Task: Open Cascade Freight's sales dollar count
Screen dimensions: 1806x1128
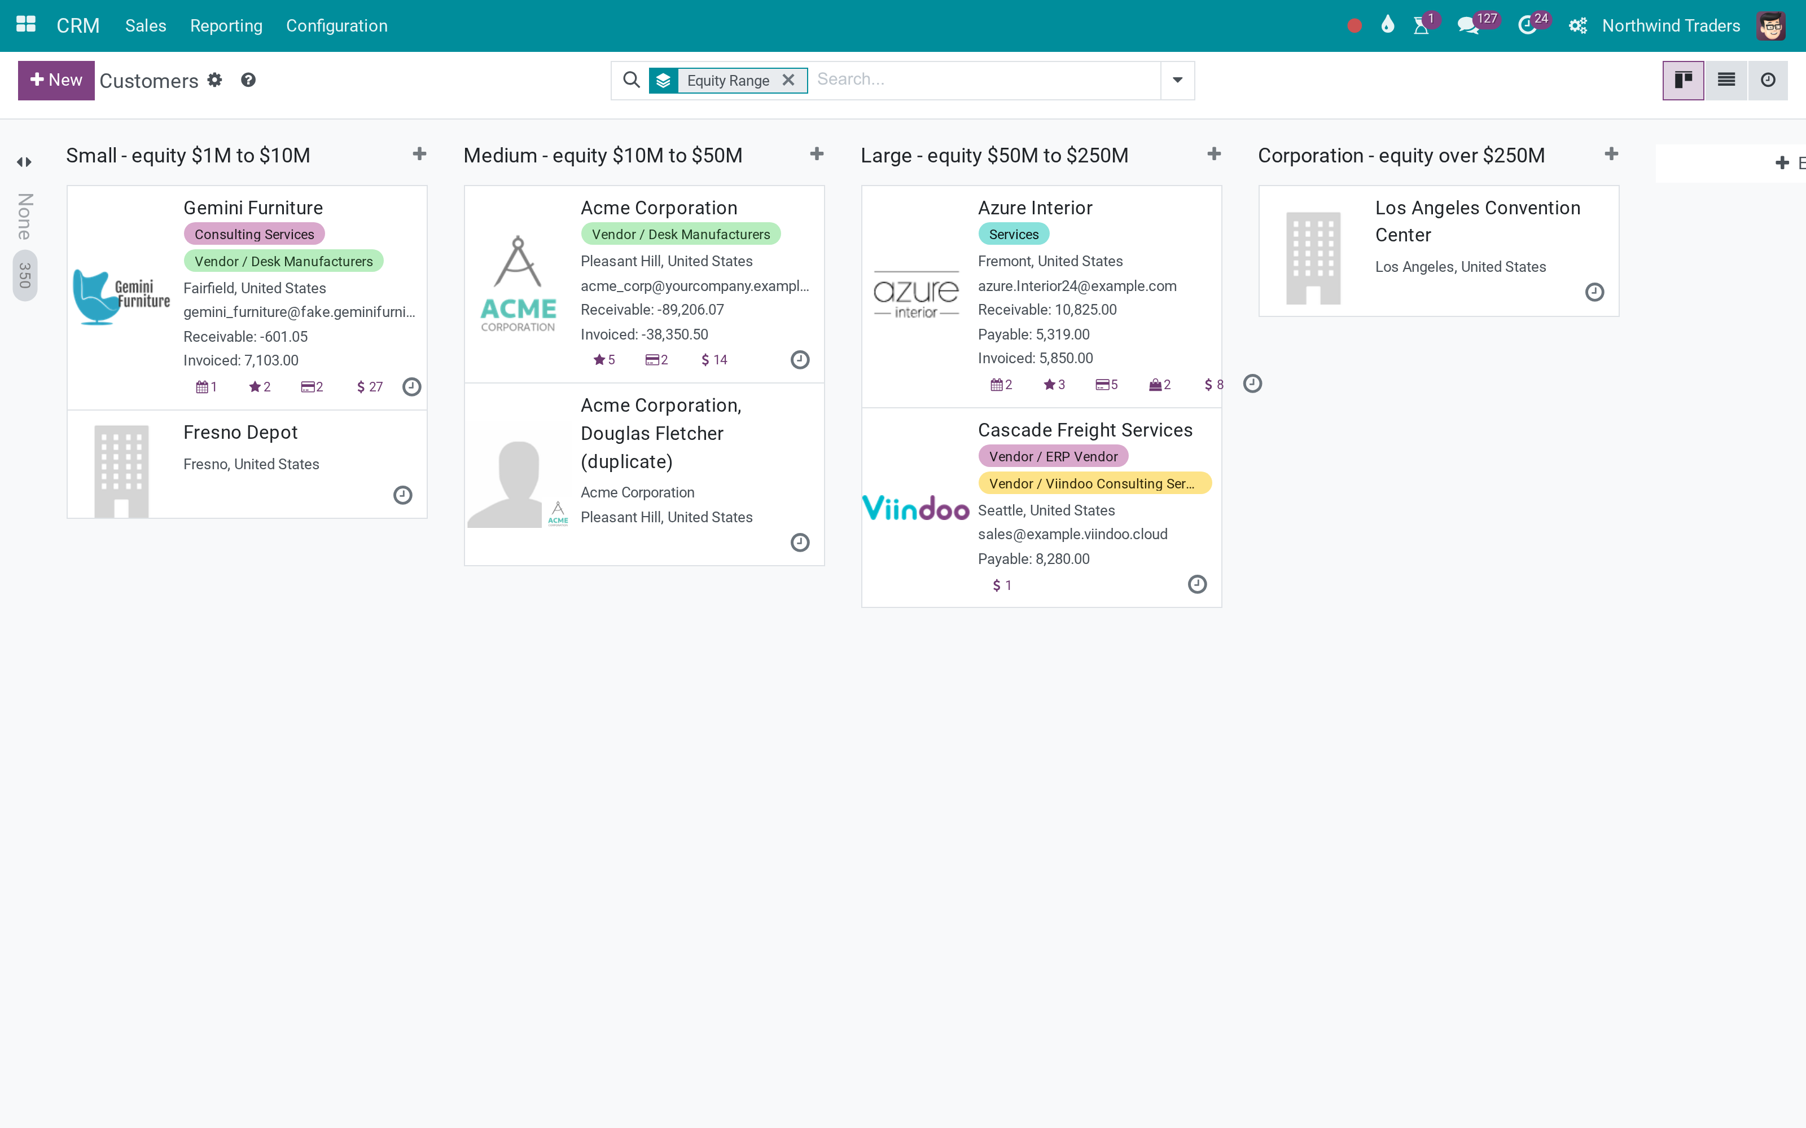Action: click(1002, 585)
